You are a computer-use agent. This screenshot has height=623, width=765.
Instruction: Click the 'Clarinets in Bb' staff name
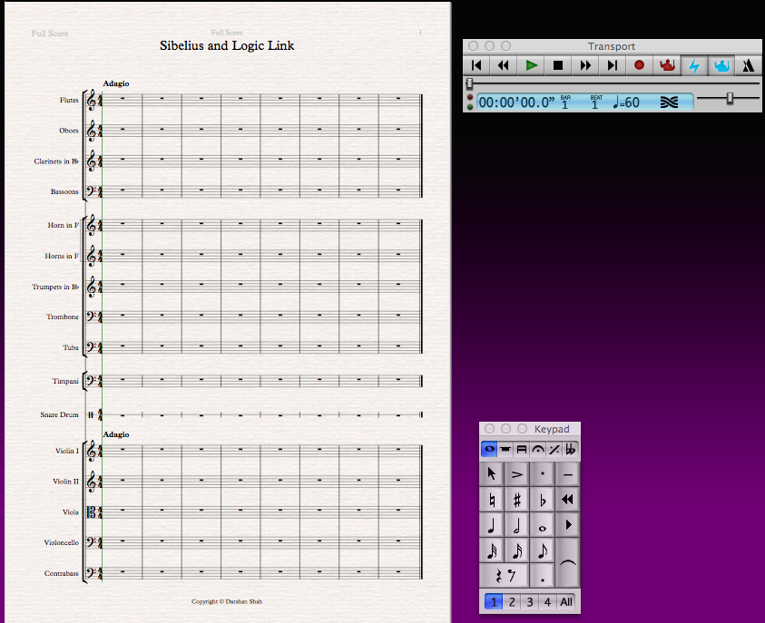click(56, 161)
